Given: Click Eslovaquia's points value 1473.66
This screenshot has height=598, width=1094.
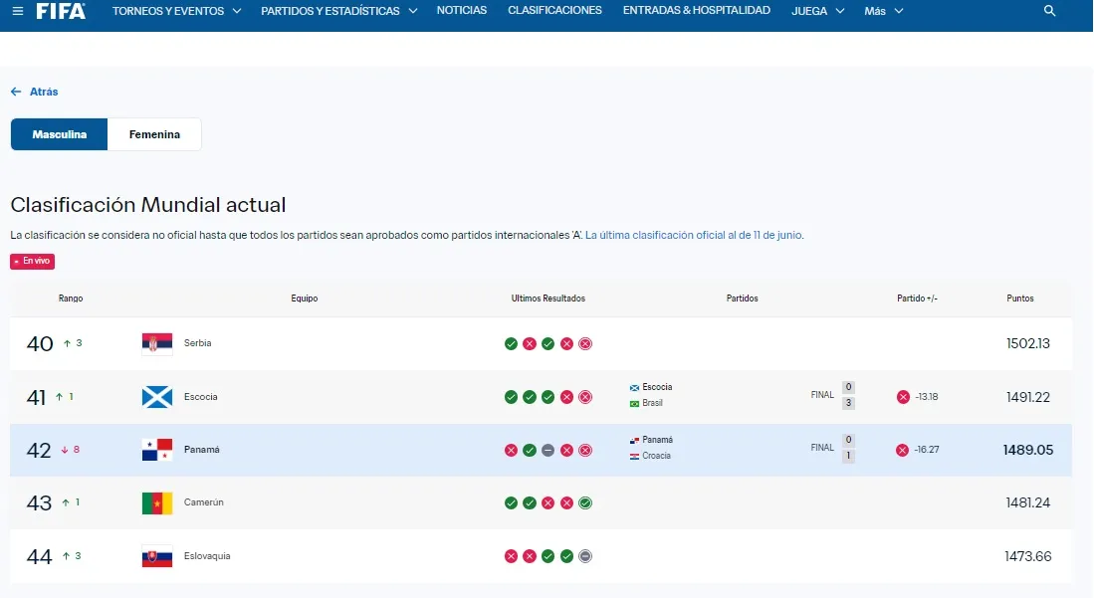Looking at the screenshot, I should [1027, 556].
